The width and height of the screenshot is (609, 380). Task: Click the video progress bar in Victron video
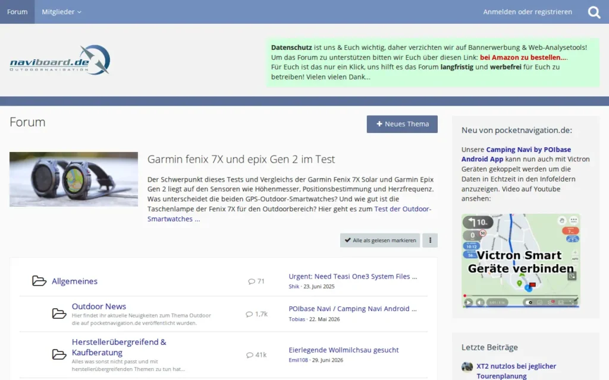[x=521, y=296]
